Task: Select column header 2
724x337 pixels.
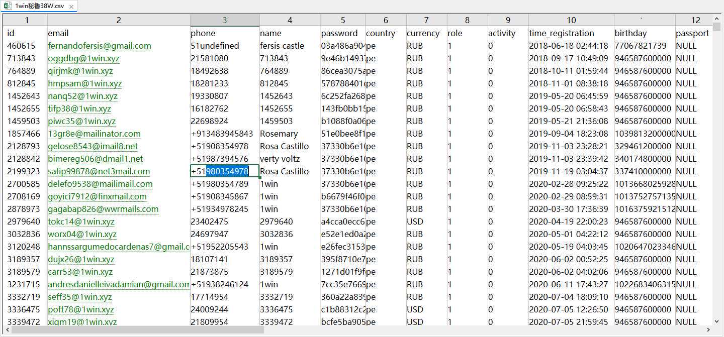Action: coord(119,20)
